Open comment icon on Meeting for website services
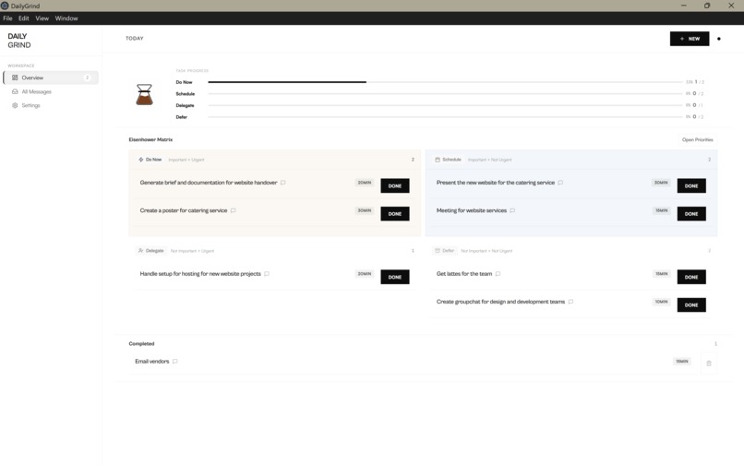Image resolution: width=744 pixels, height=465 pixels. (512, 210)
